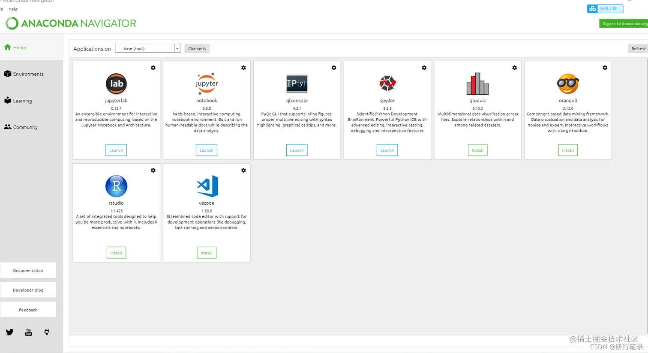Open the orange3 card settings gear
648x353 pixels.
pyautogui.click(x=605, y=68)
